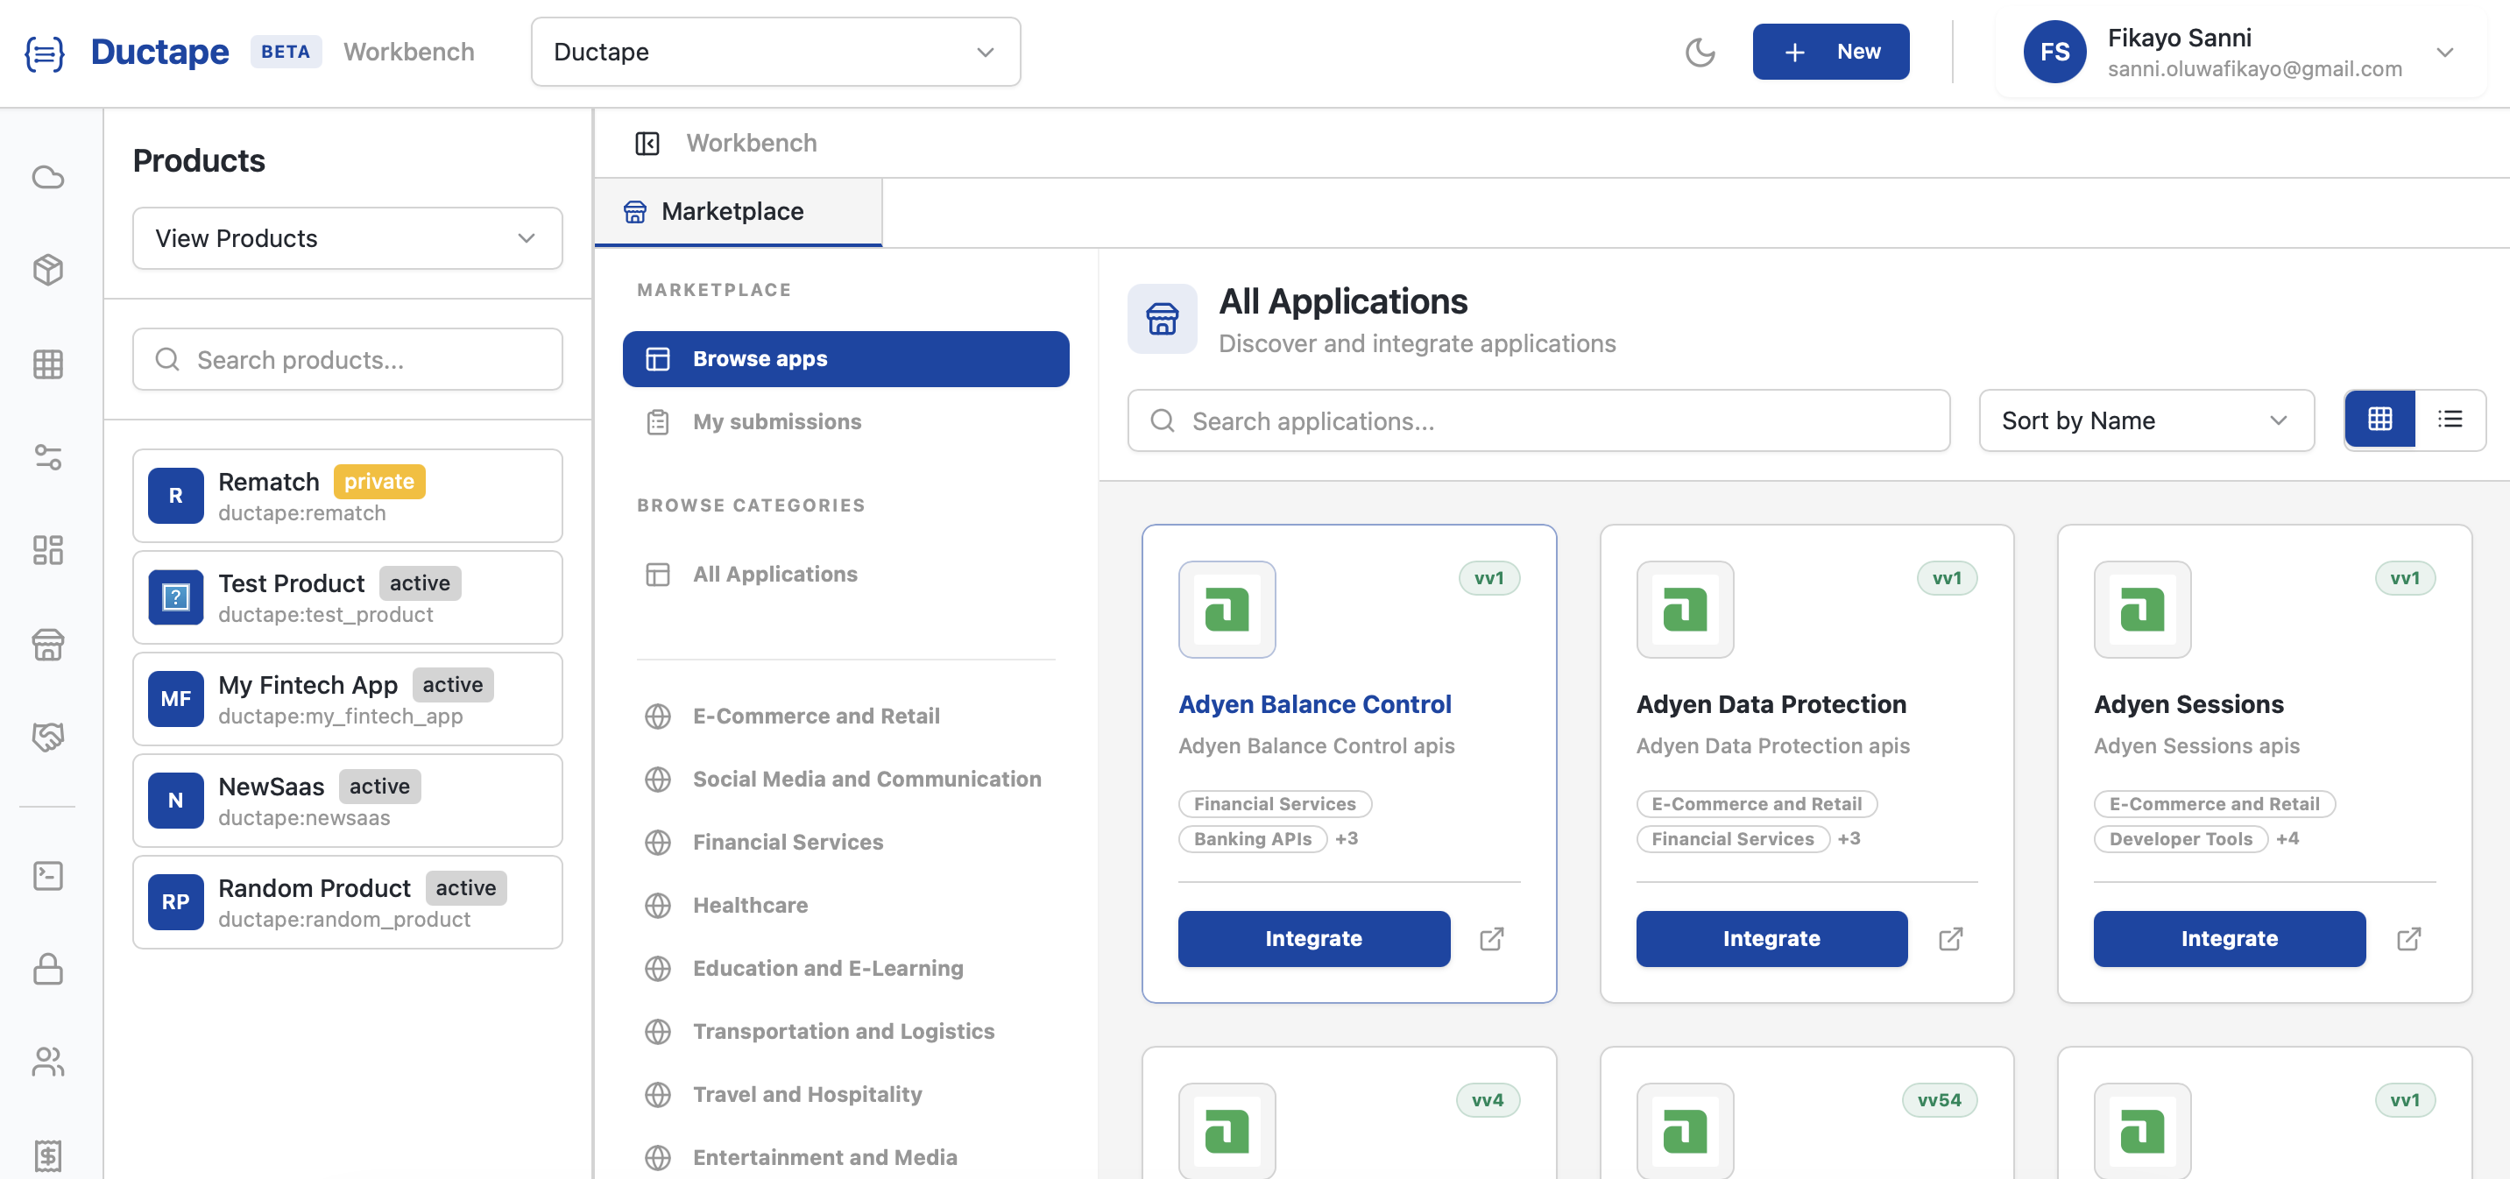This screenshot has width=2510, height=1179.
Task: Open the Test Product item
Action: click(x=347, y=597)
